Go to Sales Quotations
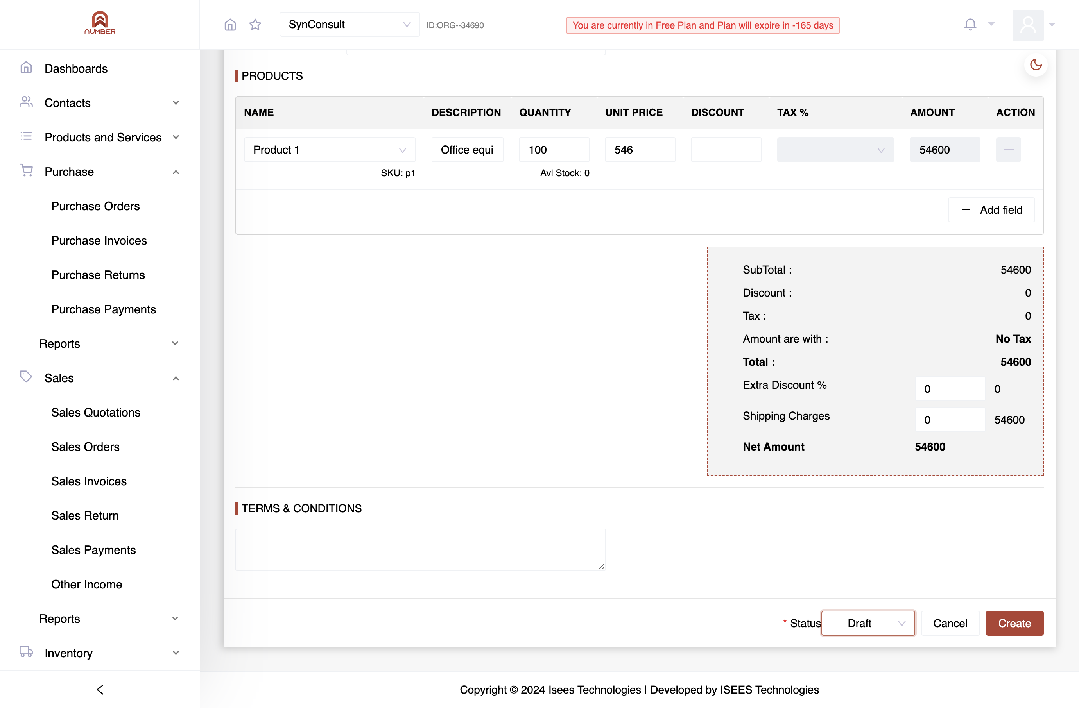The image size is (1079, 708). [x=96, y=412]
